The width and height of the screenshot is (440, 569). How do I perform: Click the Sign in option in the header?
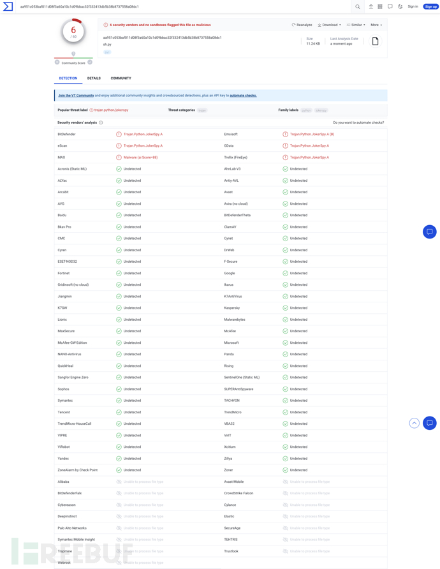[x=413, y=6]
